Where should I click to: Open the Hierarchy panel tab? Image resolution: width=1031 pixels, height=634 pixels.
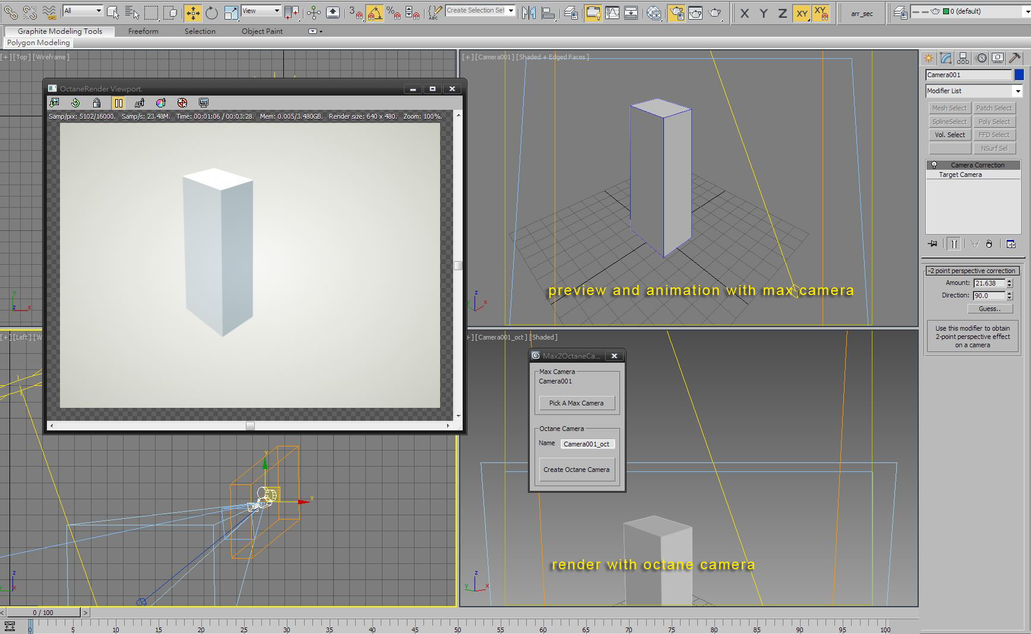point(963,58)
